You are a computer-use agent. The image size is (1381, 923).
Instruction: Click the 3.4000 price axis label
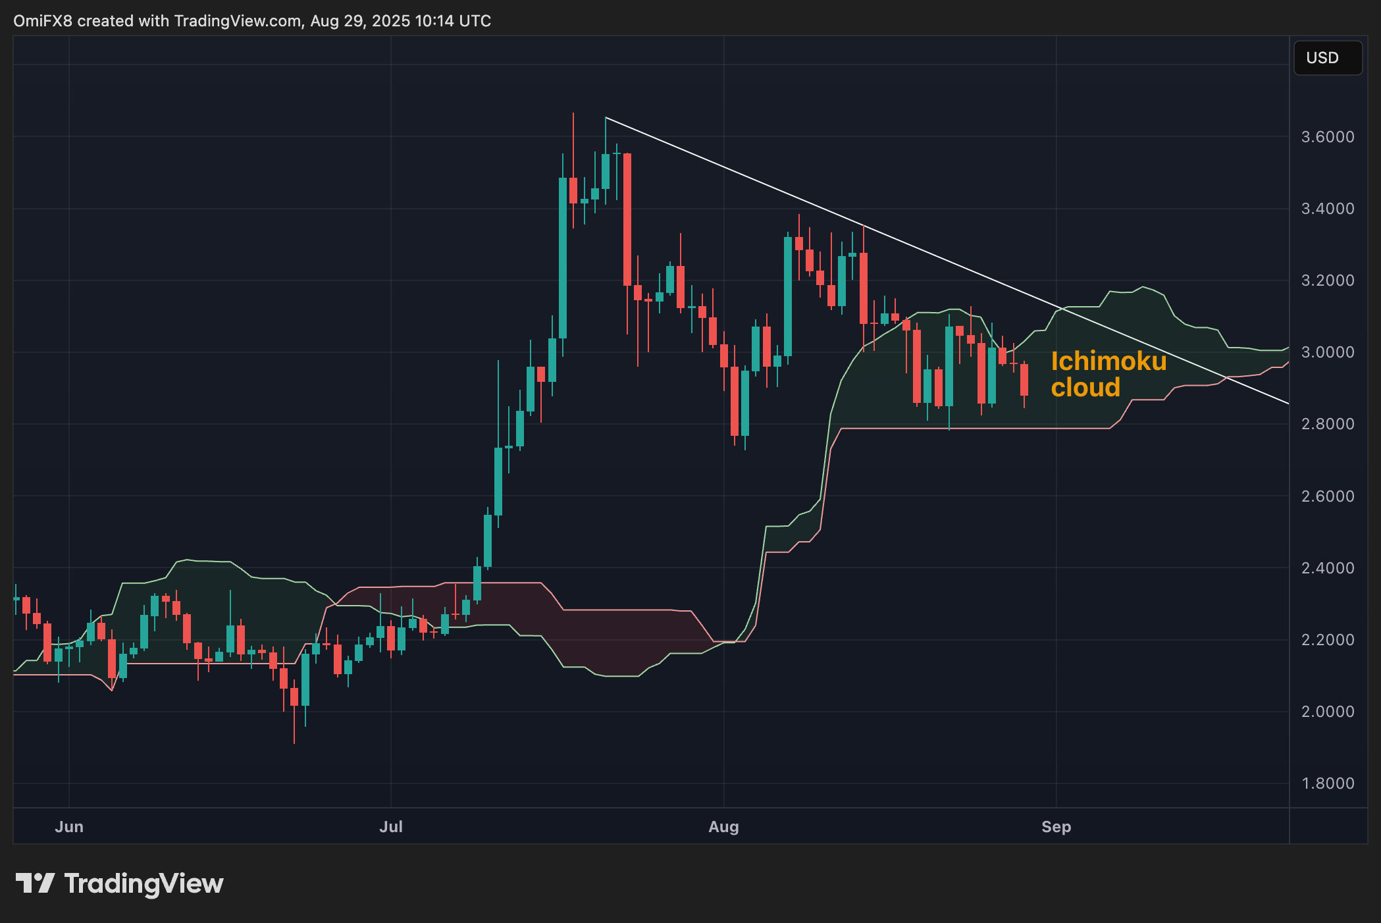(1327, 209)
